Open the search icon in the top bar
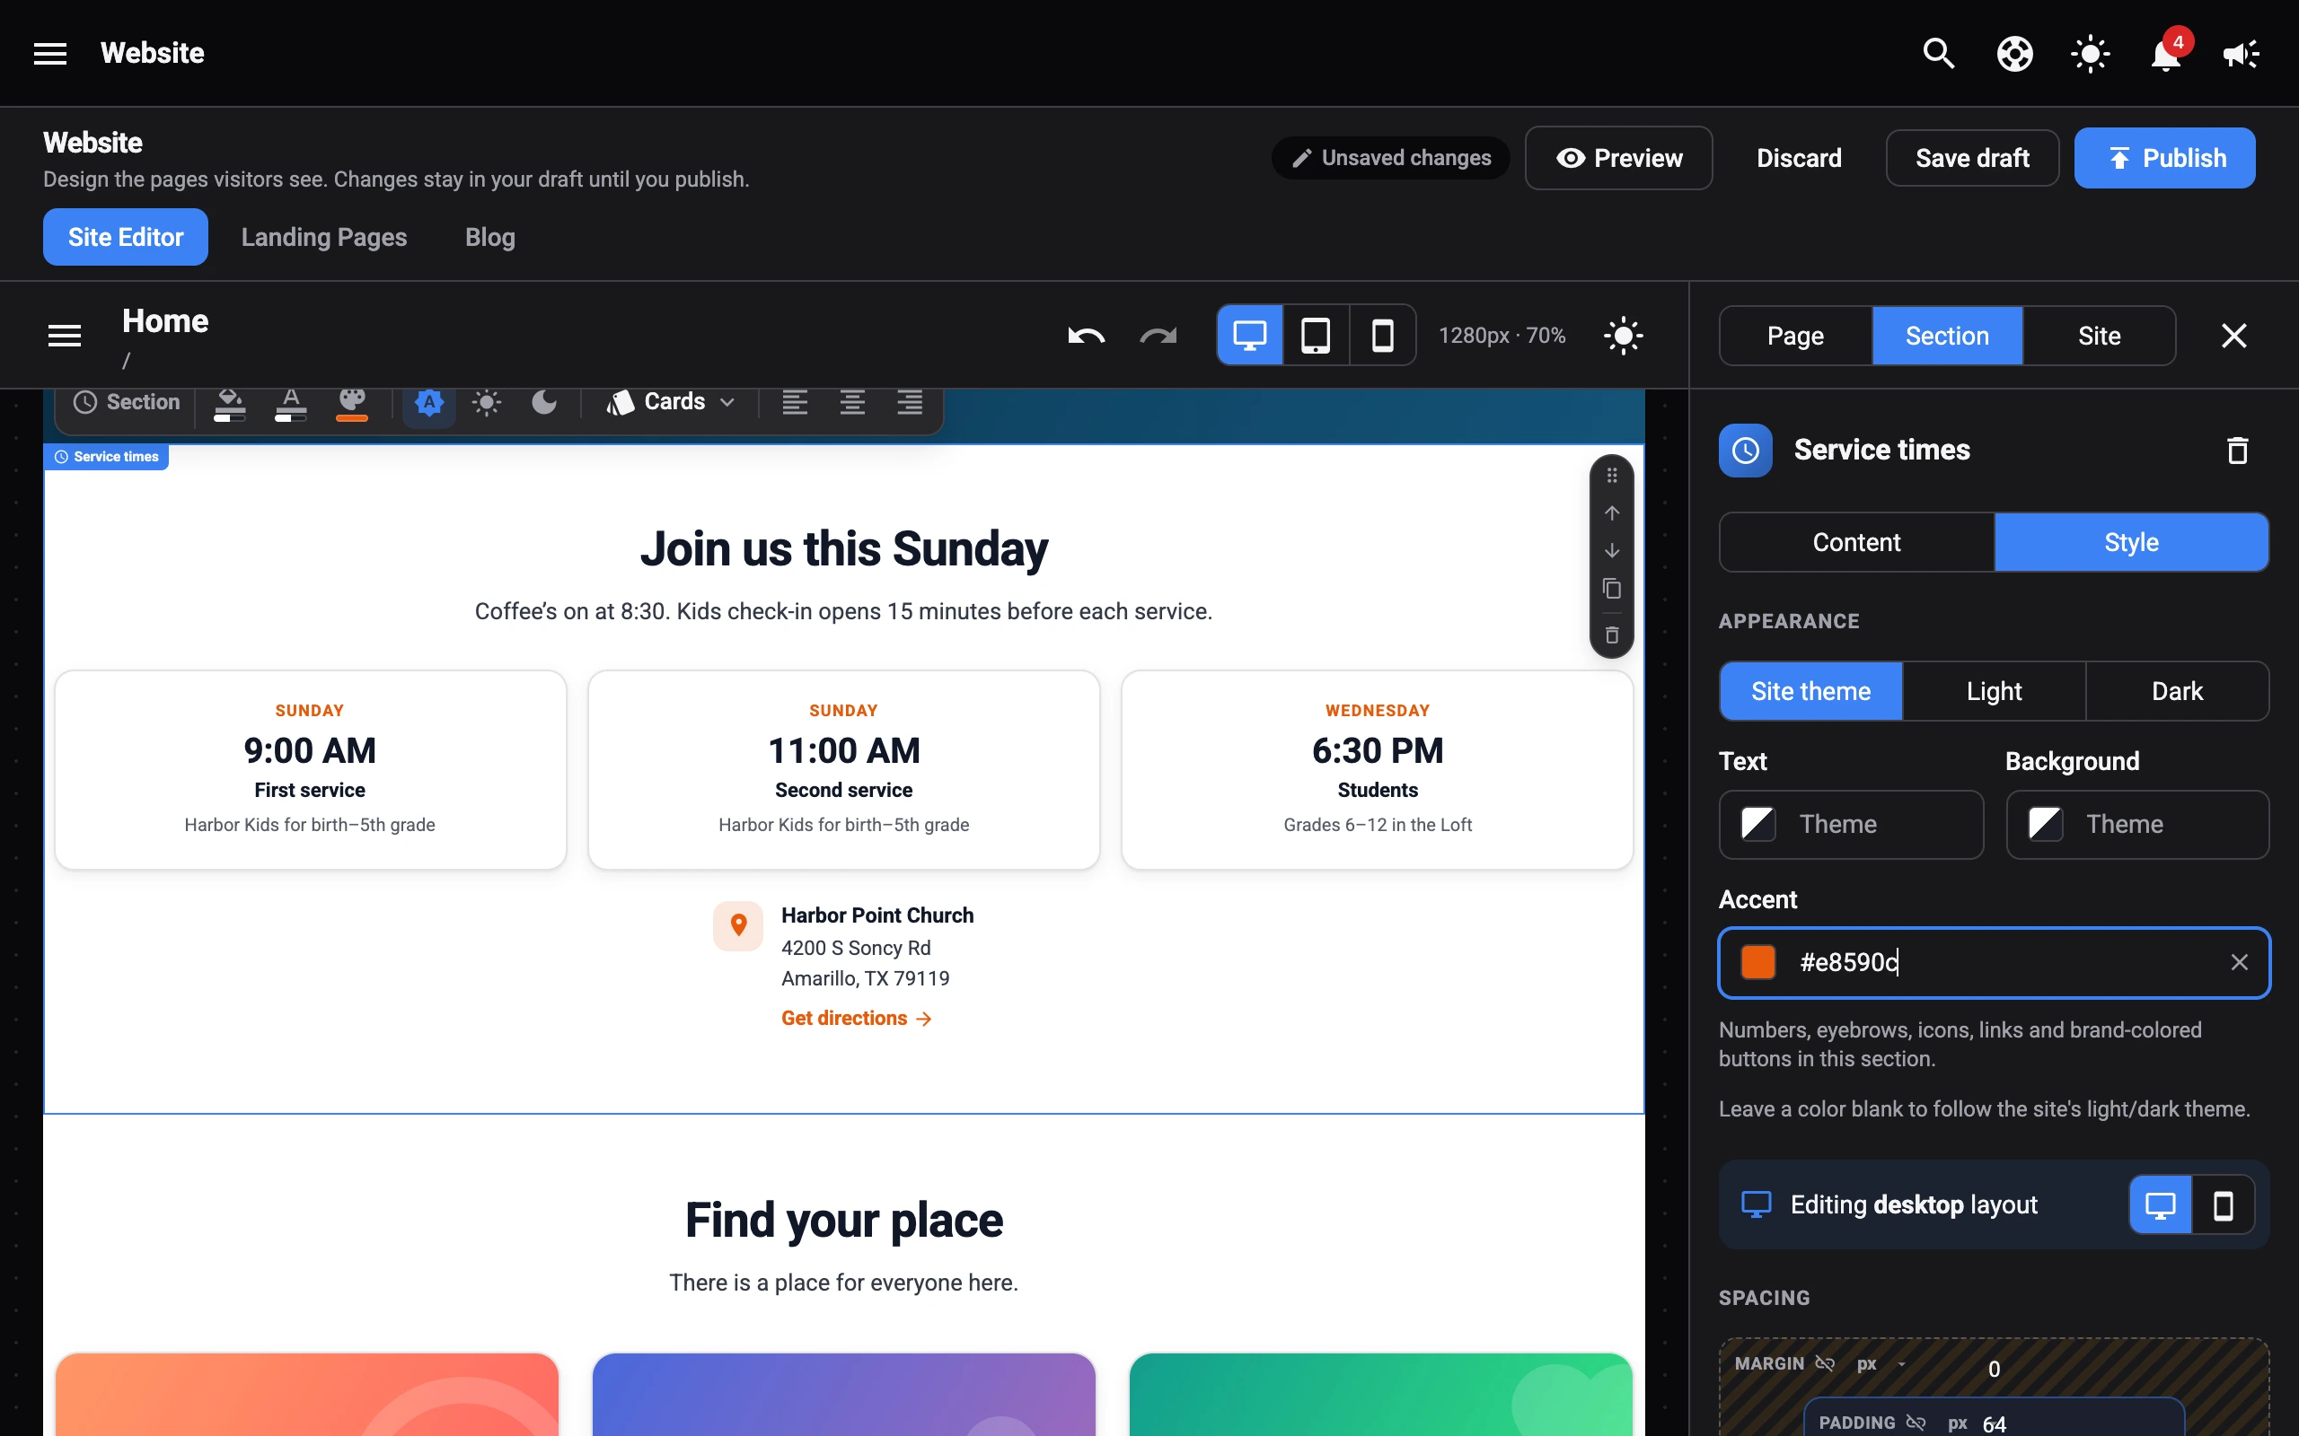The height and width of the screenshot is (1436, 2299). [1938, 53]
